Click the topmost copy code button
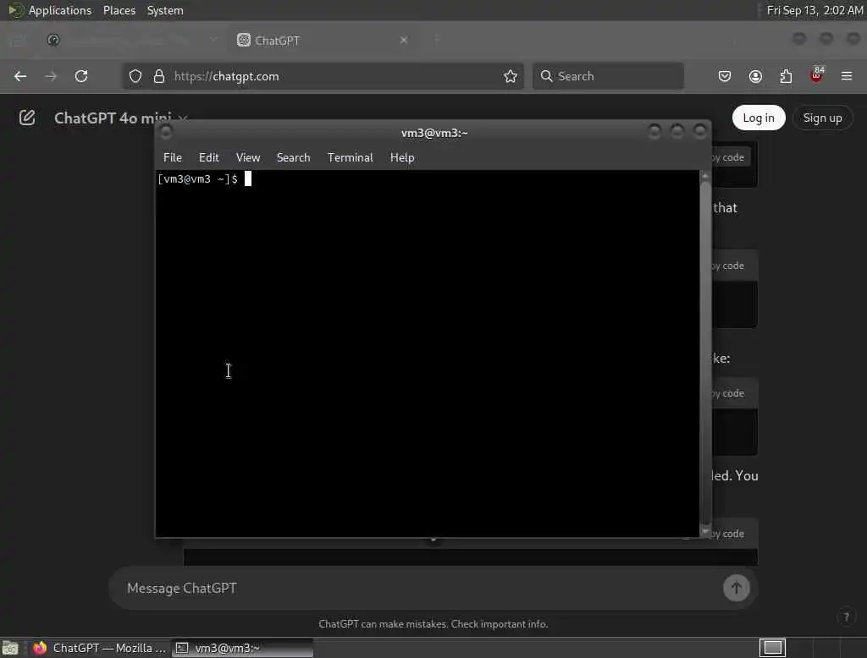Image resolution: width=867 pixels, height=658 pixels. click(x=731, y=157)
